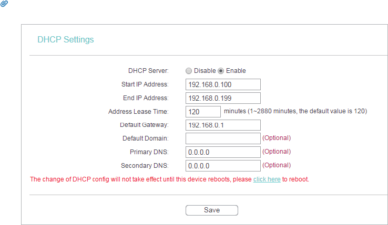388x225 pixels.
Task: Click the 'Primary DNS:' label
Action: (149, 152)
